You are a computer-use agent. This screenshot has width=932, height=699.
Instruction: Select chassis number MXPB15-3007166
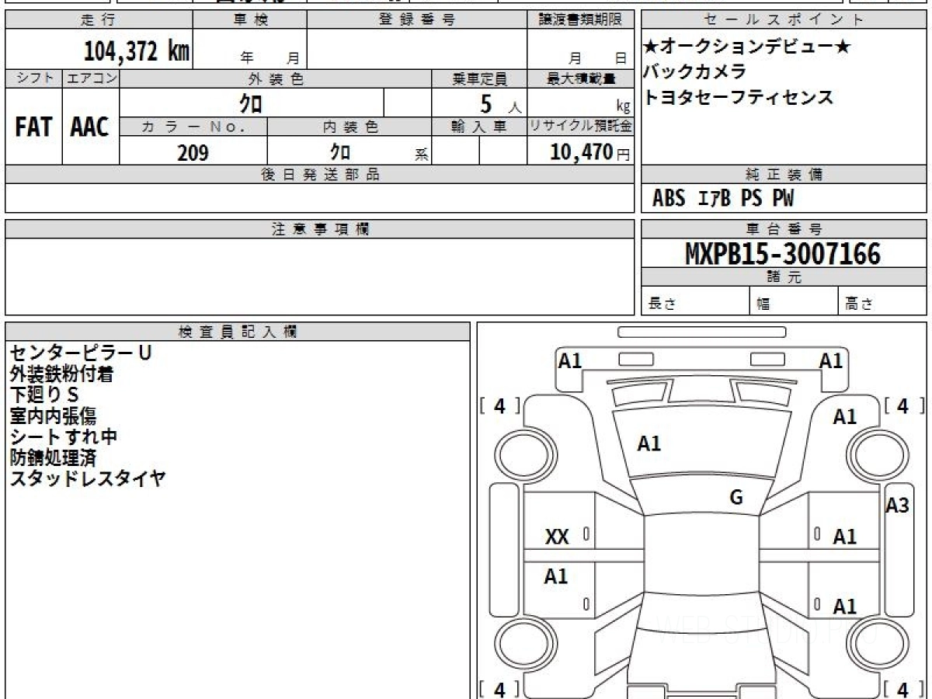[783, 254]
